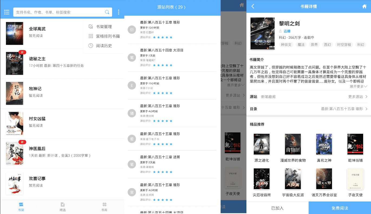
Task: Click the 源站列表 ( 29 ) header
Action: (x=171, y=7)
